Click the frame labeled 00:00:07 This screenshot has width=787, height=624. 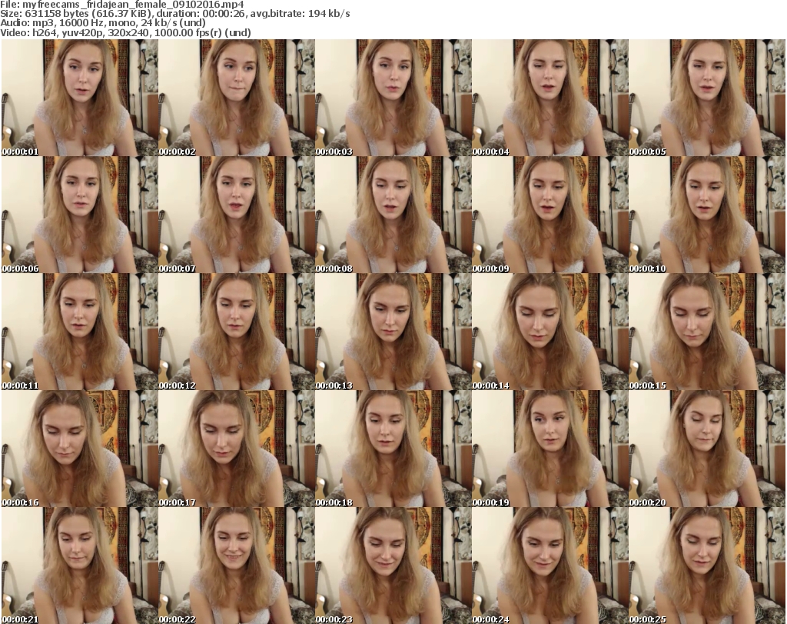pos(236,215)
